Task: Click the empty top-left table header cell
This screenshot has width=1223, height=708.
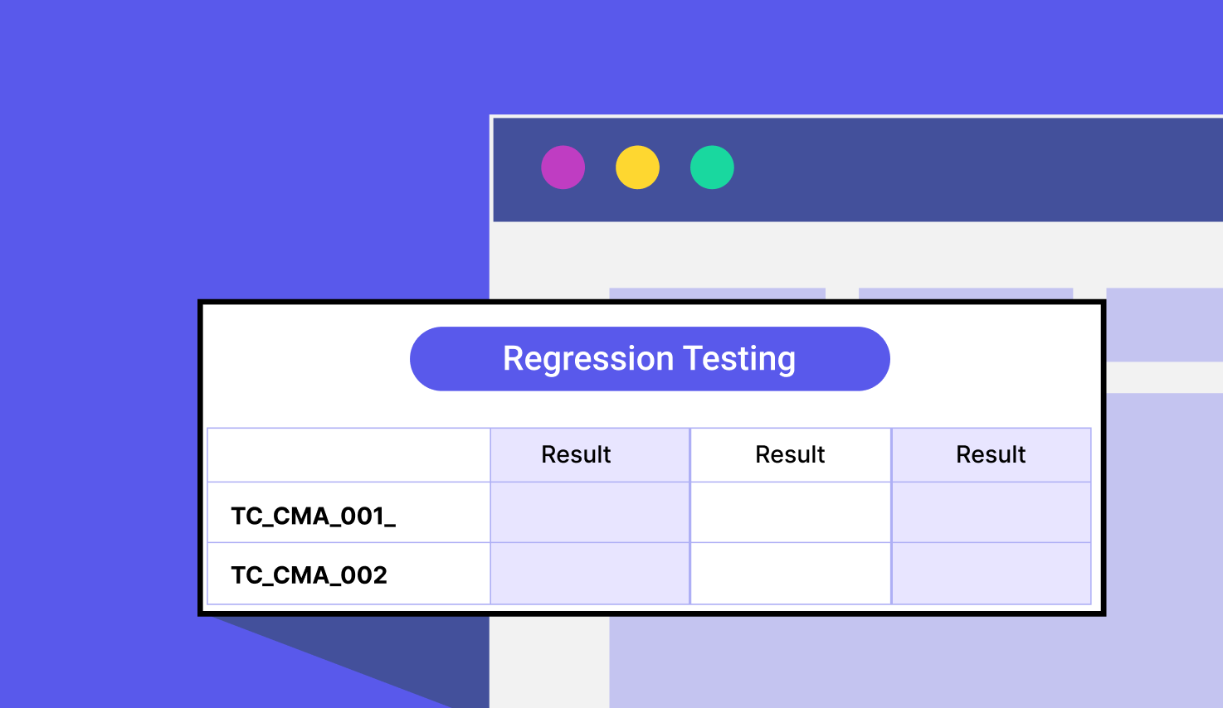Action: coord(348,454)
